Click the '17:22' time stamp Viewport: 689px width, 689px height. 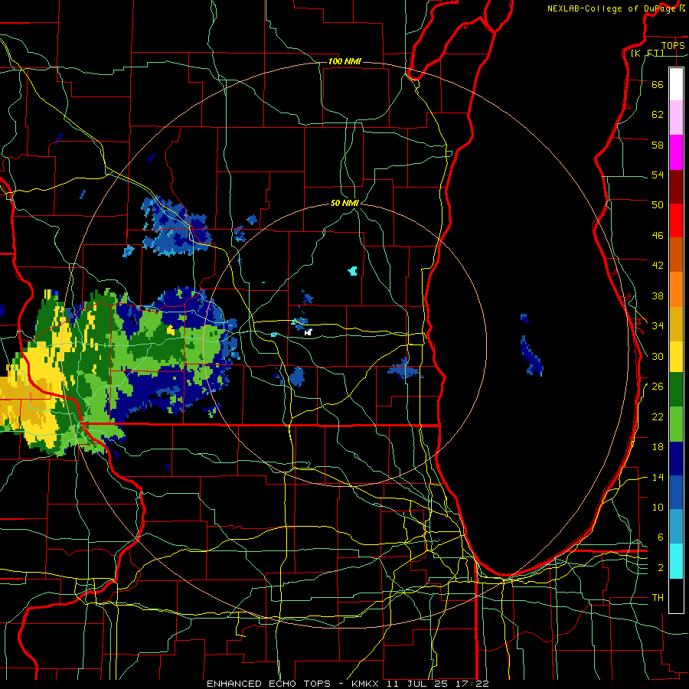pyautogui.click(x=473, y=684)
